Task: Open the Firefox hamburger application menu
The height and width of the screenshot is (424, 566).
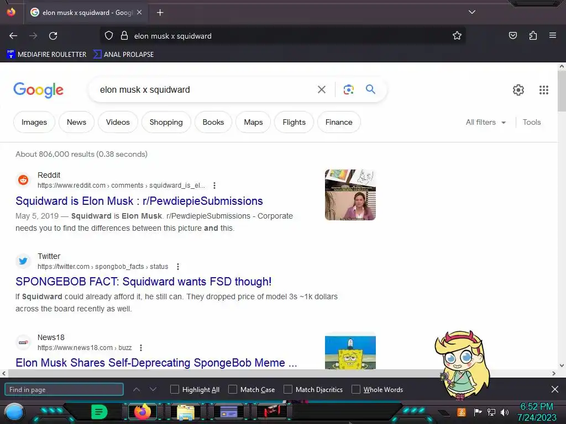Action: [552, 35]
